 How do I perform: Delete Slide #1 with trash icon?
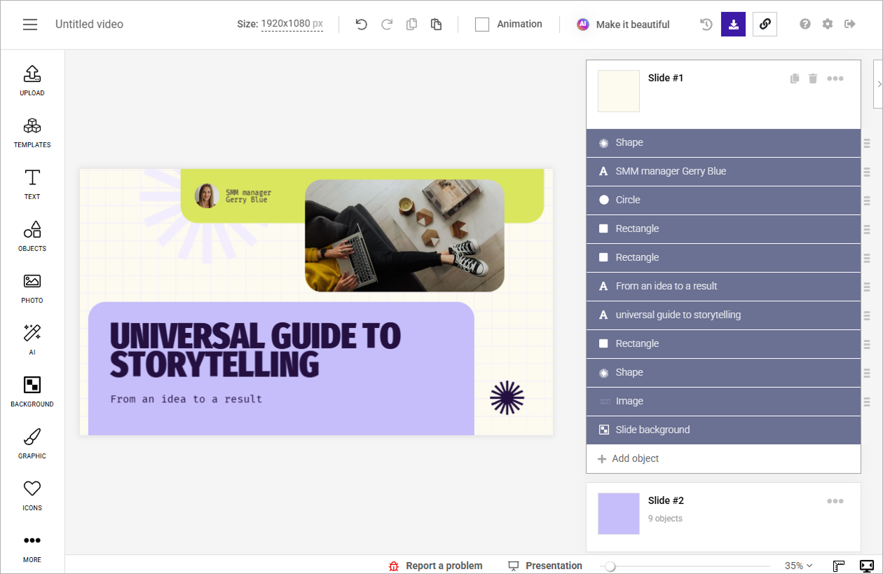tap(813, 78)
